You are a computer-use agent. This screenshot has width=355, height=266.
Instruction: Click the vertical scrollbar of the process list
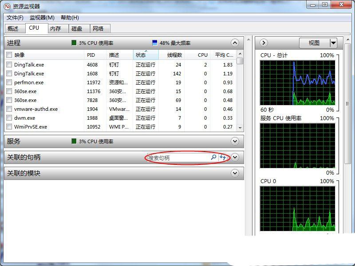(240, 89)
